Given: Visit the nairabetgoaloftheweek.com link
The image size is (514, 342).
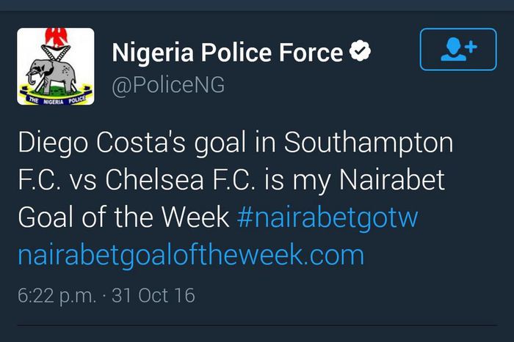Looking at the screenshot, I should [x=190, y=255].
